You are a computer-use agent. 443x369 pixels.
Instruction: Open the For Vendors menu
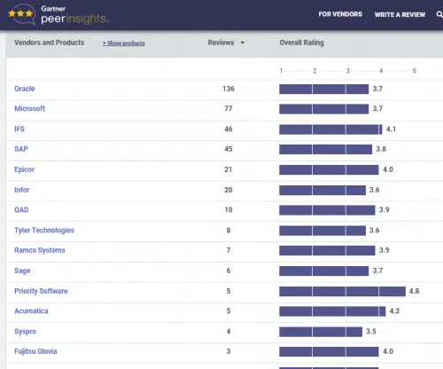point(340,14)
